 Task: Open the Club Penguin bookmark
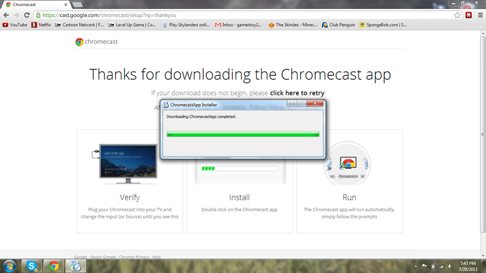point(338,25)
